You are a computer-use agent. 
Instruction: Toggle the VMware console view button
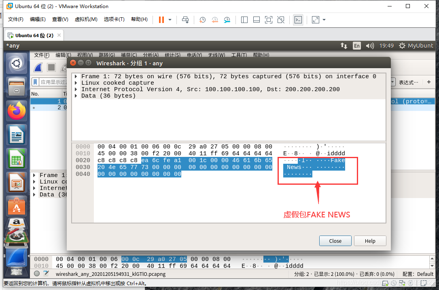pyautogui.click(x=298, y=20)
